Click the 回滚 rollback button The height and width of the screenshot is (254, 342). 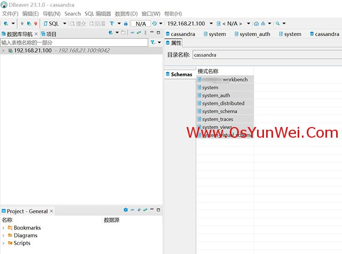point(97,23)
